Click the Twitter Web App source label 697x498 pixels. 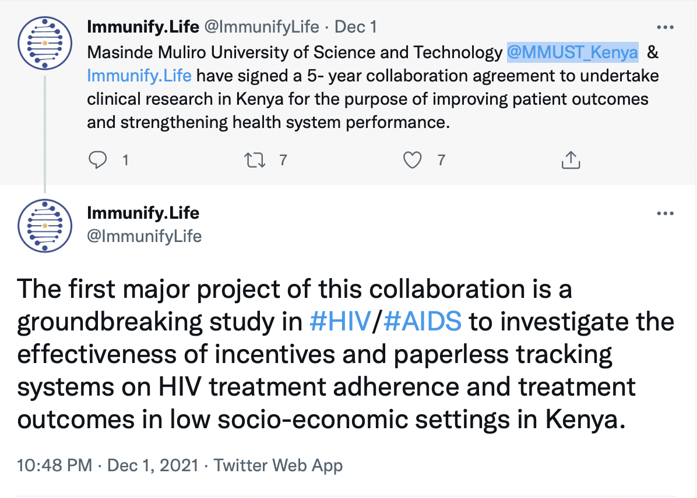click(278, 465)
